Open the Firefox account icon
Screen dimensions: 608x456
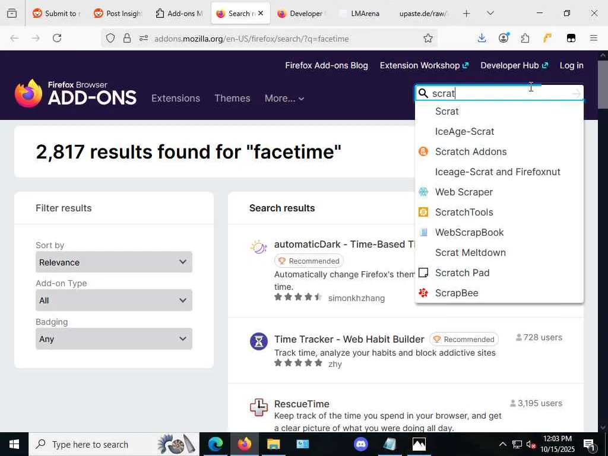[x=503, y=38]
